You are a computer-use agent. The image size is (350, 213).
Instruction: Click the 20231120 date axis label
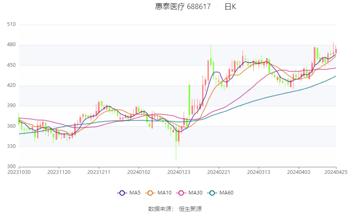click(59, 172)
